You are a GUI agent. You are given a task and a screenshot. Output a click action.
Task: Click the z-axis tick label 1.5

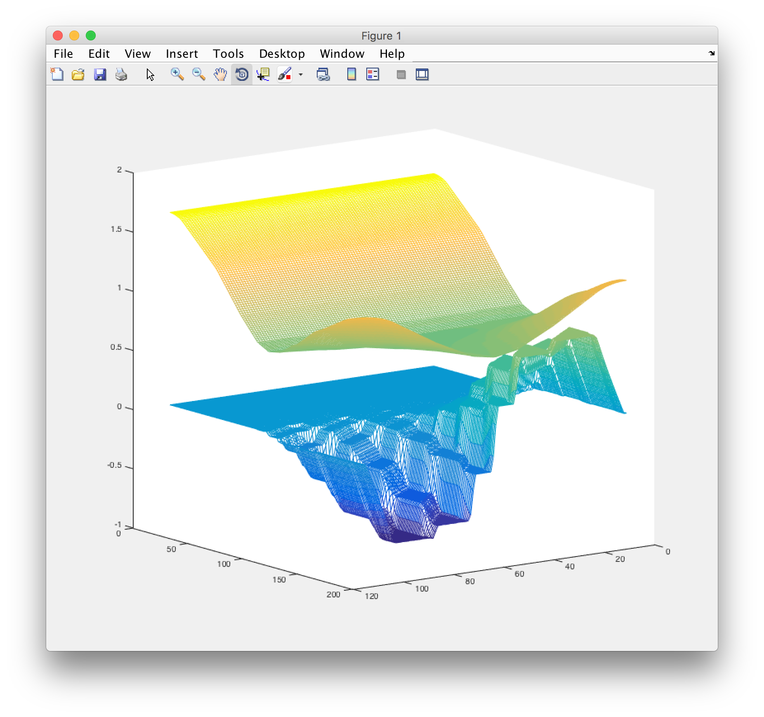coord(116,229)
